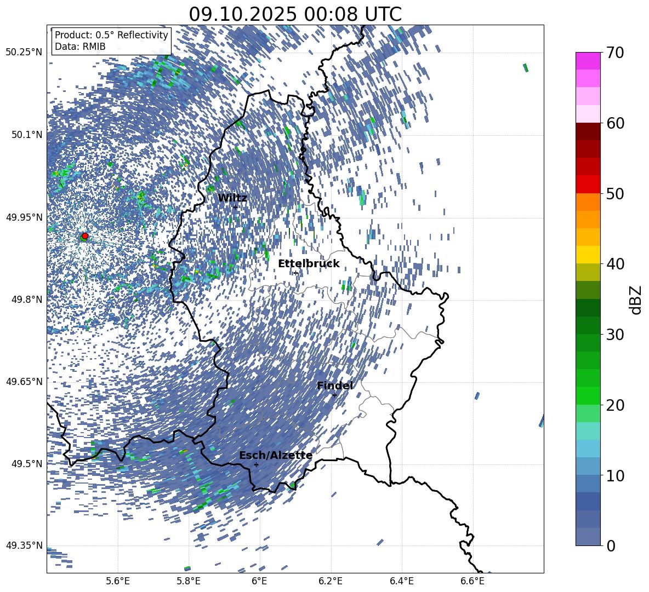Click the 50.1°N latitude tick label
Viewport: 649px width, 592px height.
(26, 135)
